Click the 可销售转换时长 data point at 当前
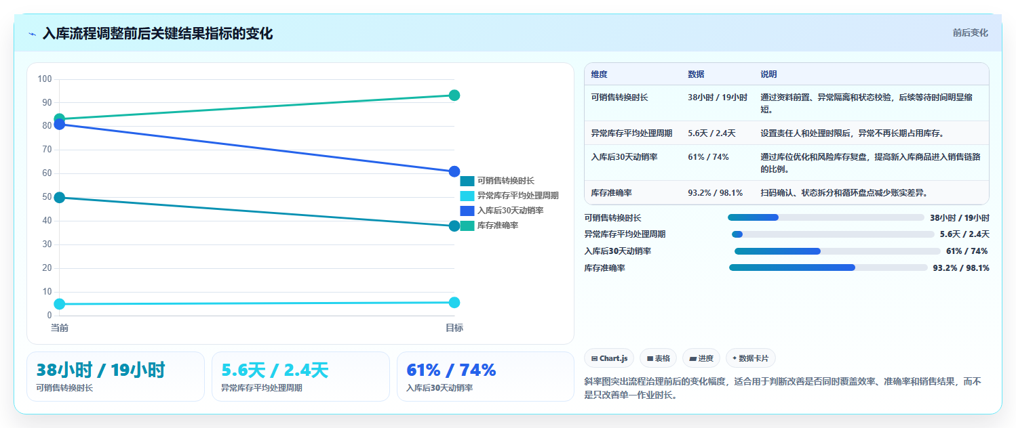1016x428 pixels. click(x=60, y=198)
